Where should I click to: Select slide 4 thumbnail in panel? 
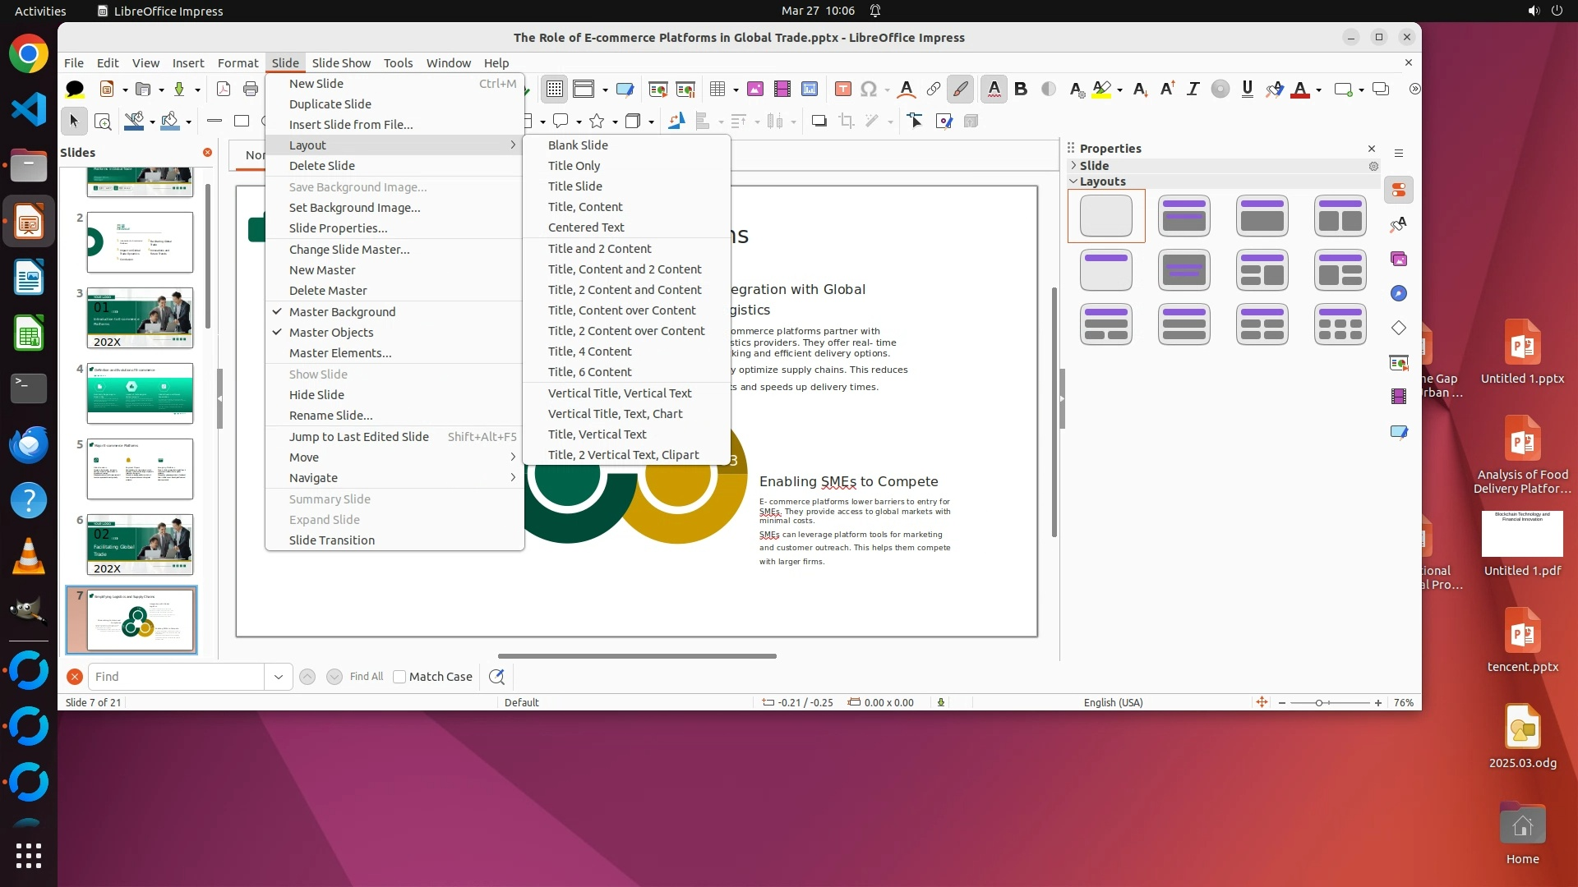click(140, 393)
